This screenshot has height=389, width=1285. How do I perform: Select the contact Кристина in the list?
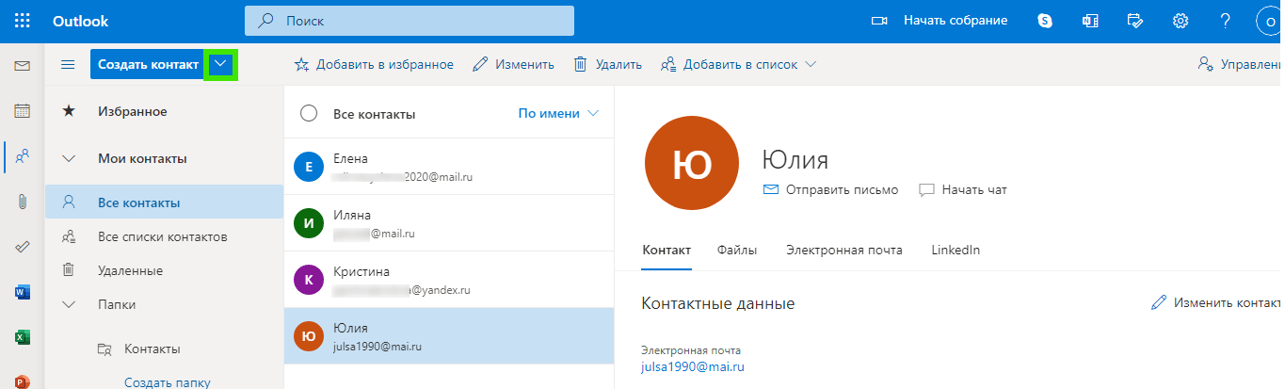click(x=448, y=279)
